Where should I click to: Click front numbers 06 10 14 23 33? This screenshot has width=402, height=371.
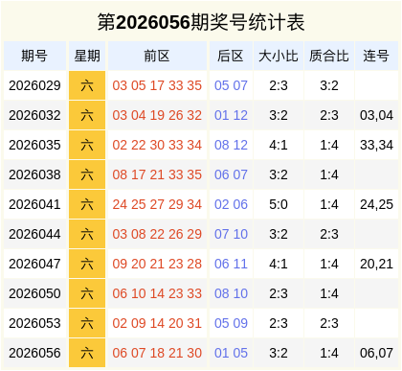(157, 293)
